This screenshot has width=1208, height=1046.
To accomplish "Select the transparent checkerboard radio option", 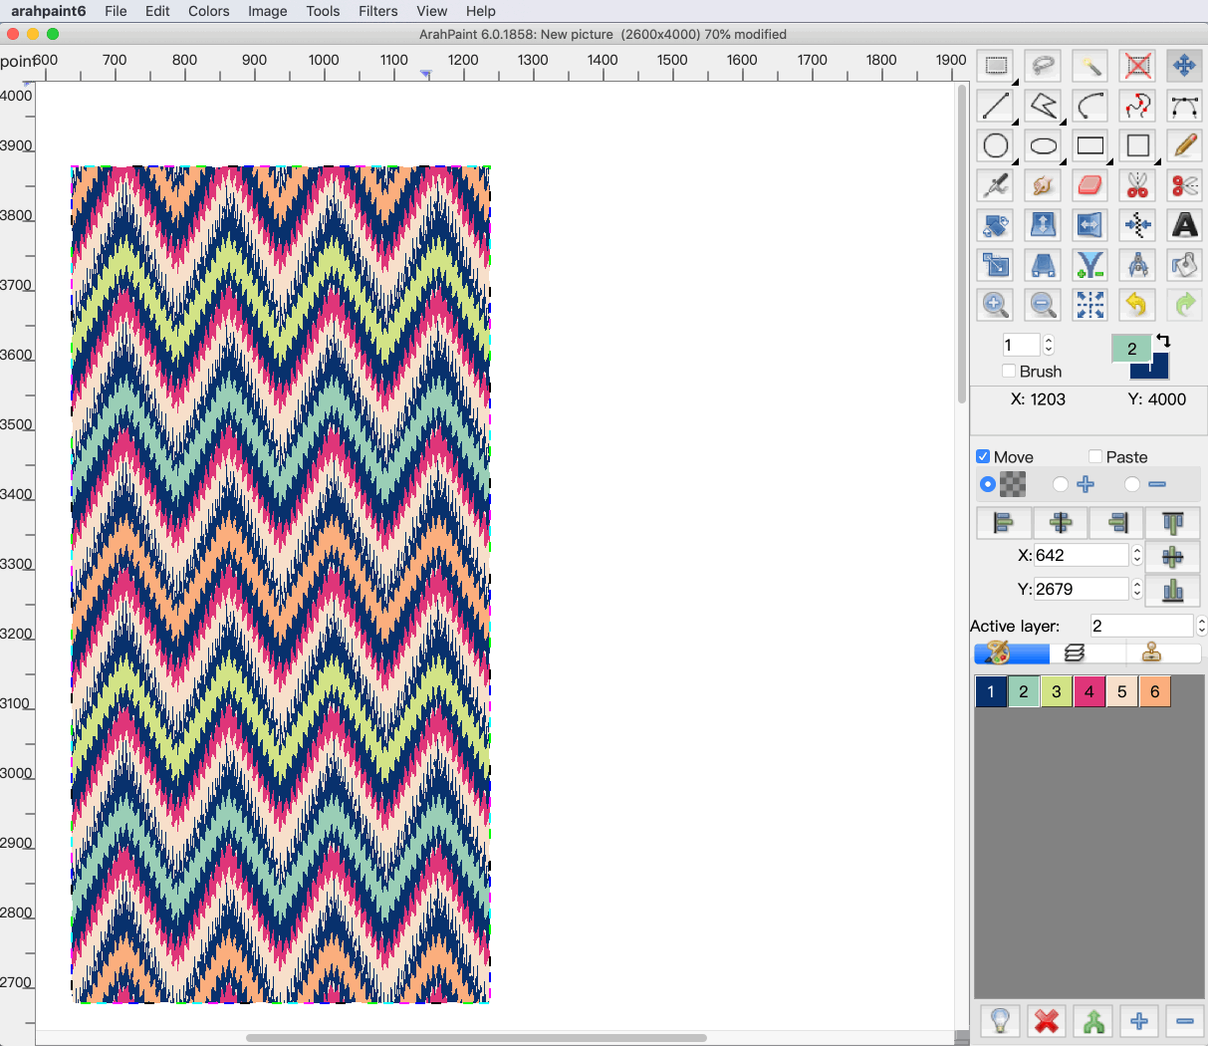I will click(x=988, y=484).
